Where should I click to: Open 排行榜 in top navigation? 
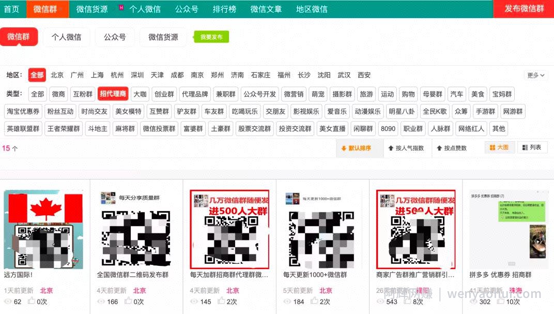click(224, 9)
